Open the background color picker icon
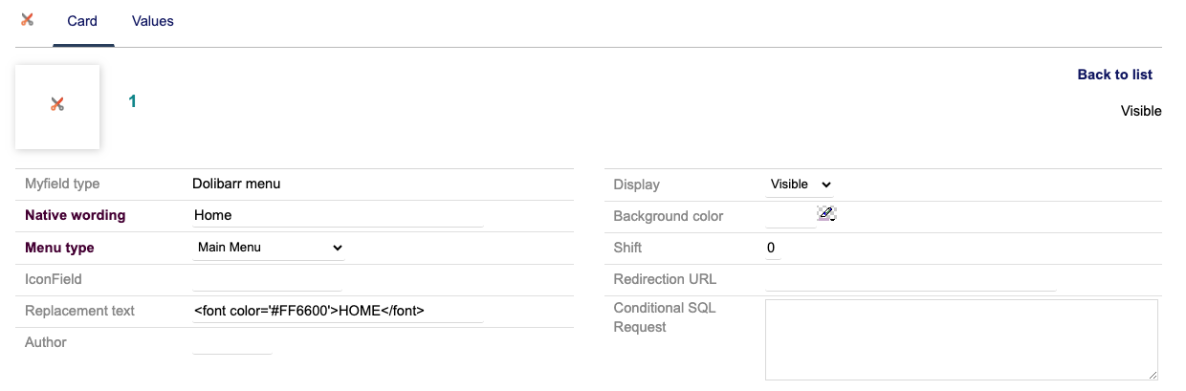Viewport: 1186px width, 391px height. (826, 213)
